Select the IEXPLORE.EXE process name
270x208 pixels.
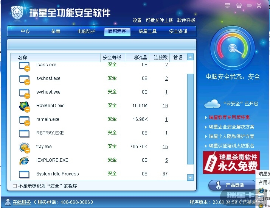[52, 160]
